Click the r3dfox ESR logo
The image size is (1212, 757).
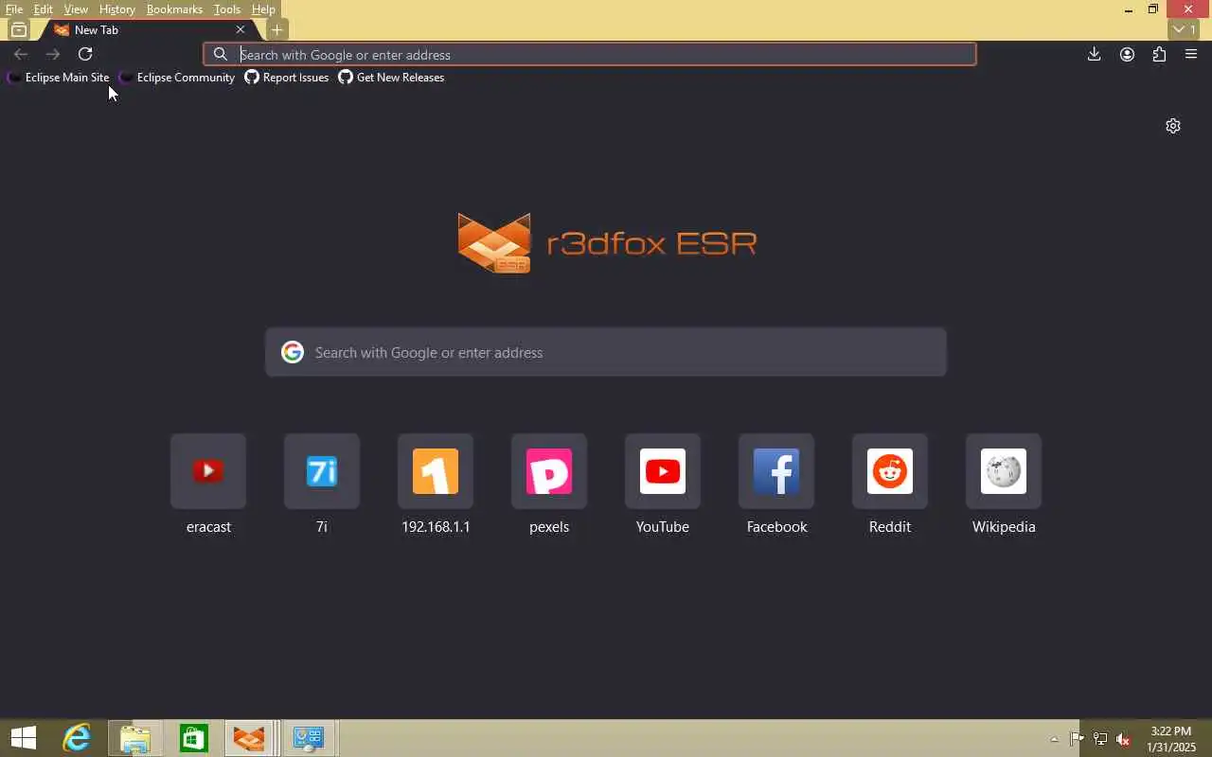pos(607,243)
